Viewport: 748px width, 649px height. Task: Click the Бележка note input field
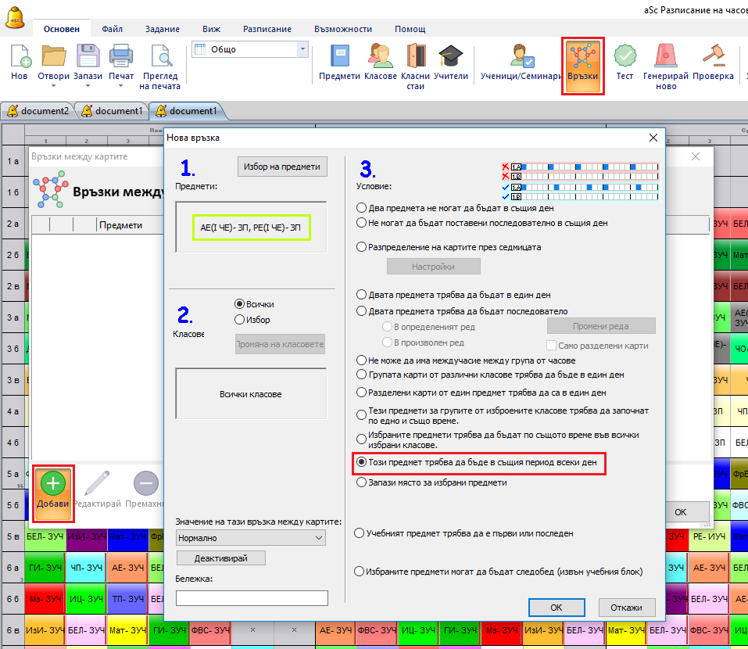pos(252,598)
